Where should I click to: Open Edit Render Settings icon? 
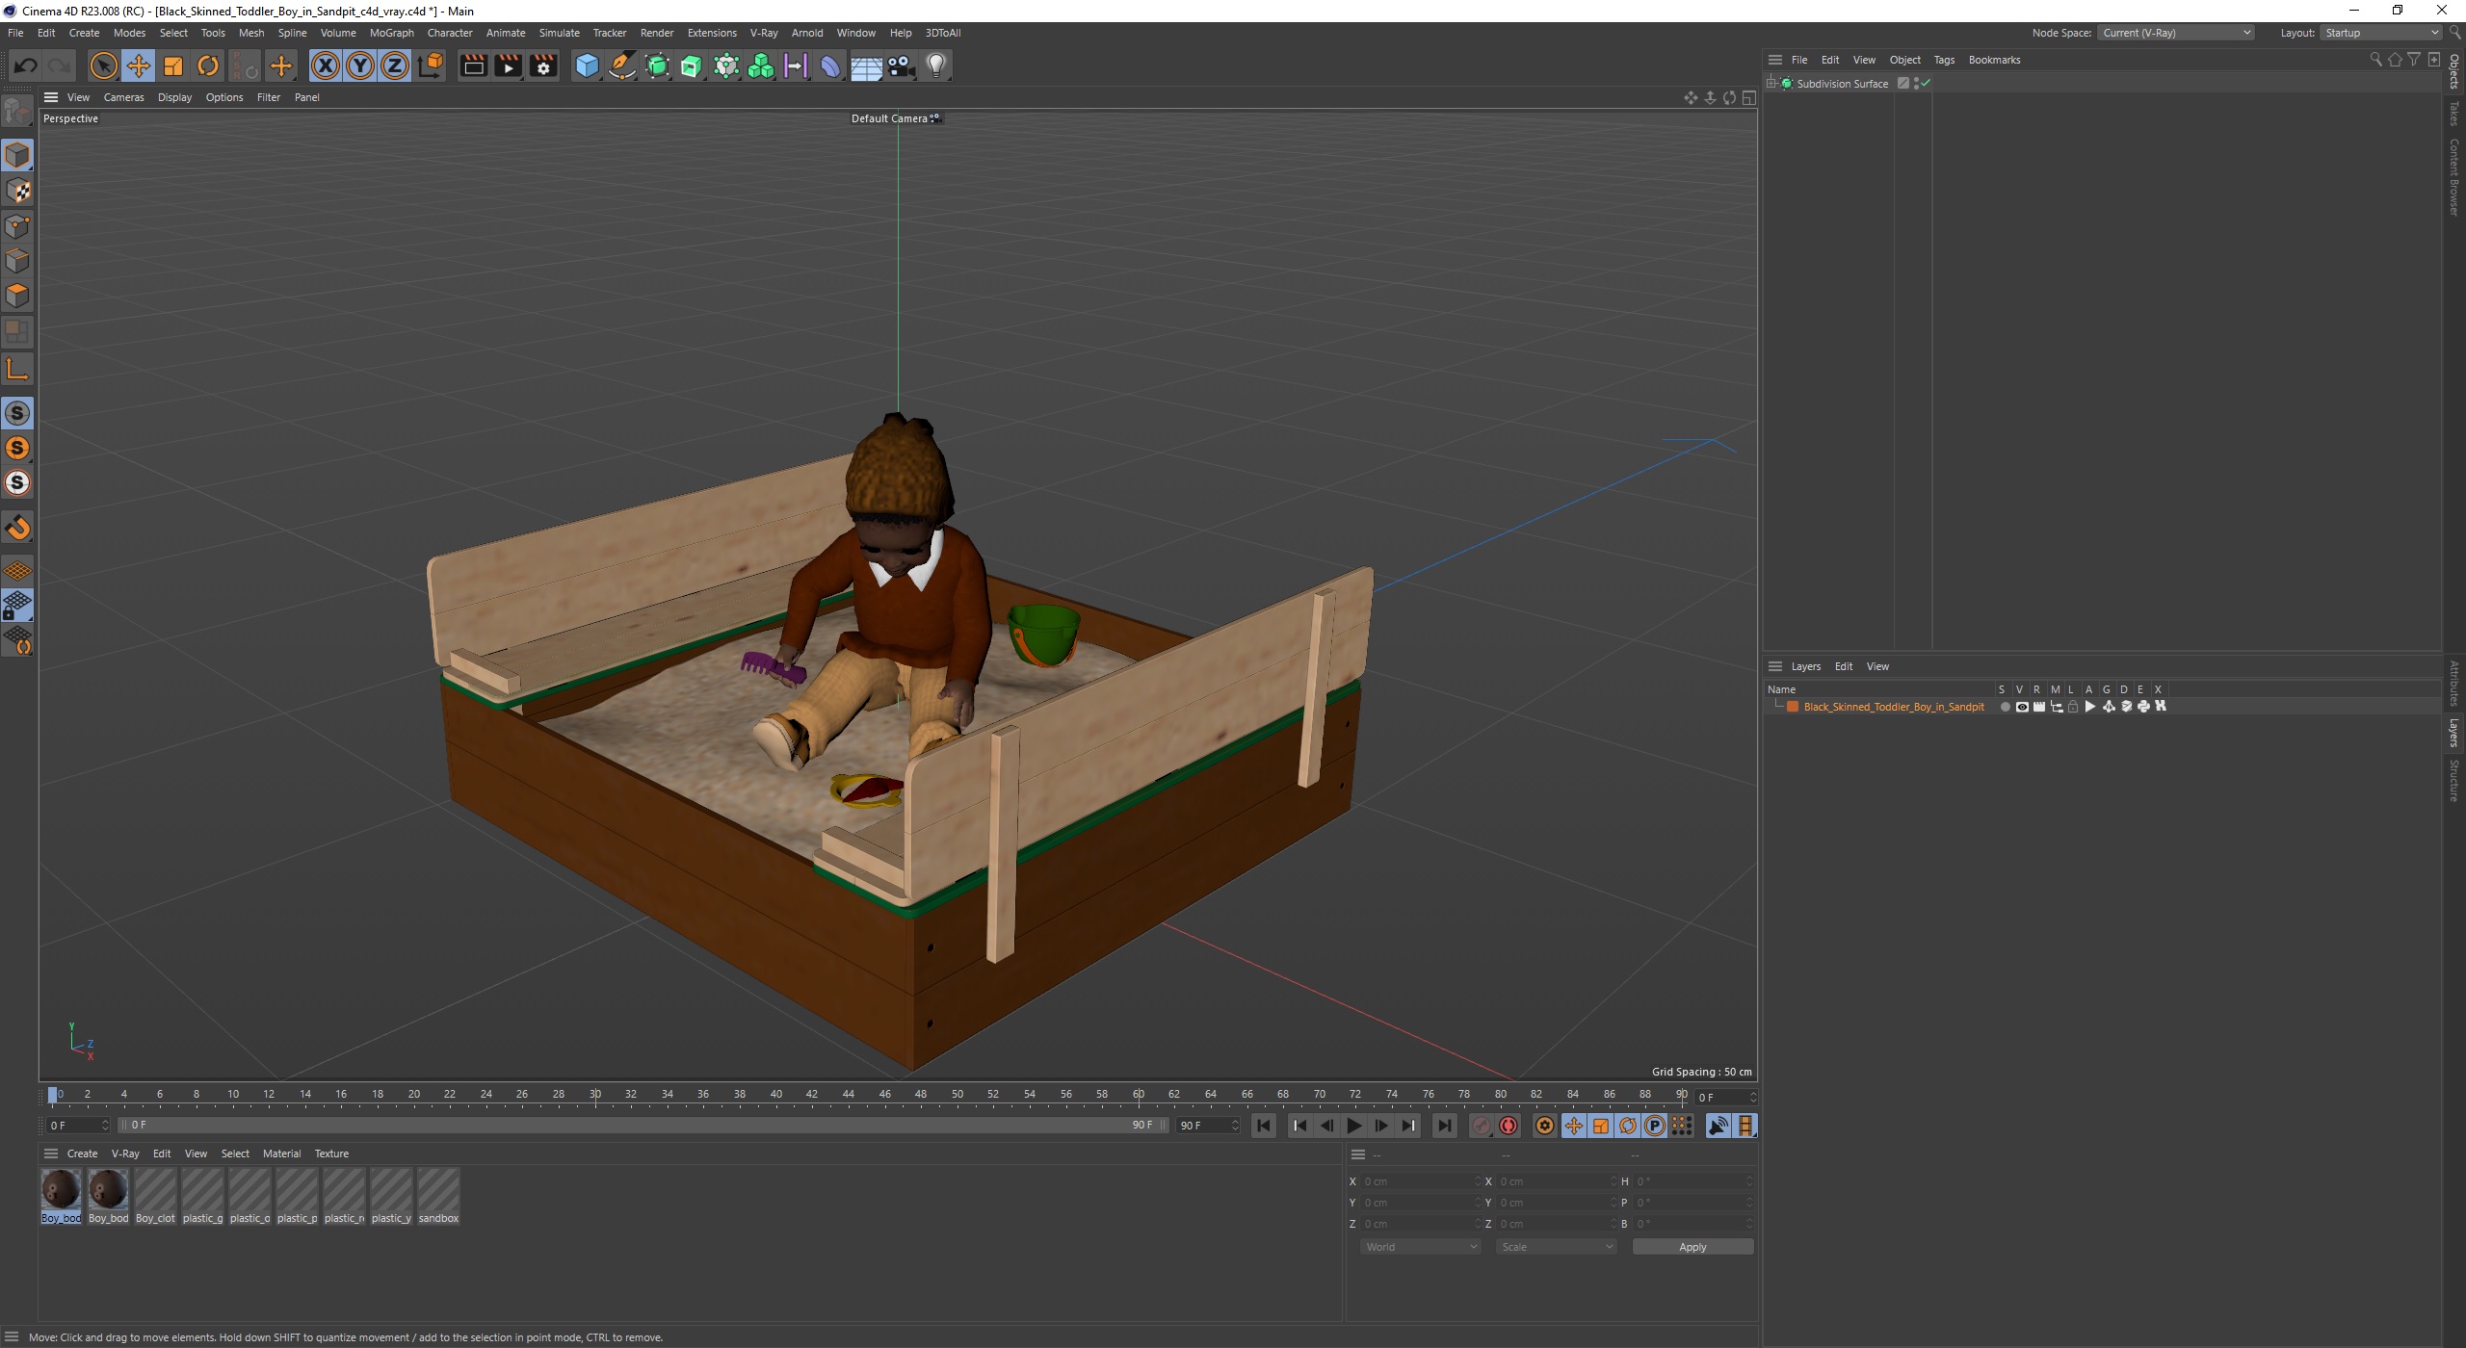(x=543, y=65)
